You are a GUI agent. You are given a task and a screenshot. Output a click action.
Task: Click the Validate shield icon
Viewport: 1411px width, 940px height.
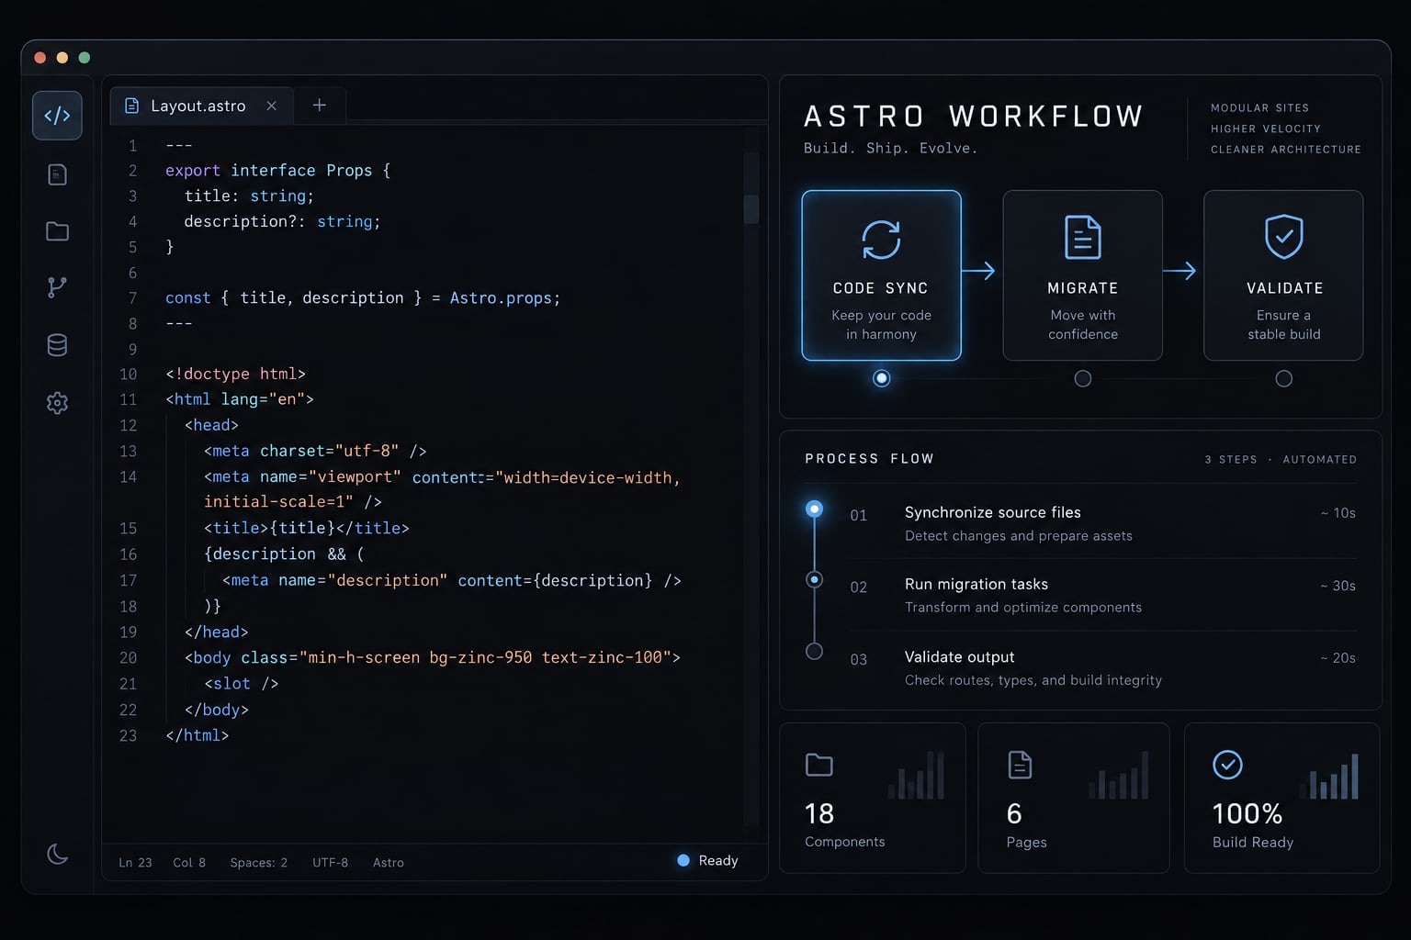[1283, 237]
